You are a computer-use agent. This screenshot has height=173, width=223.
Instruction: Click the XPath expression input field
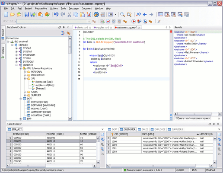(52, 22)
